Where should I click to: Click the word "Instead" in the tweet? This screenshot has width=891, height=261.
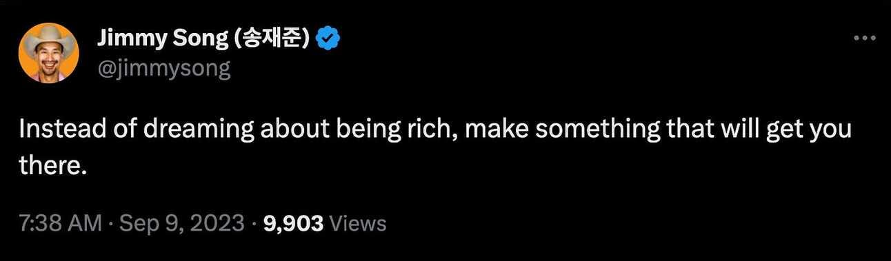coord(61,130)
